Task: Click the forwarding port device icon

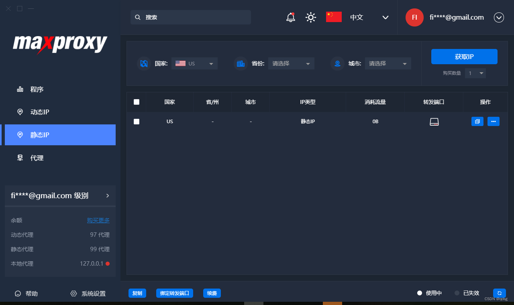Action: (434, 121)
